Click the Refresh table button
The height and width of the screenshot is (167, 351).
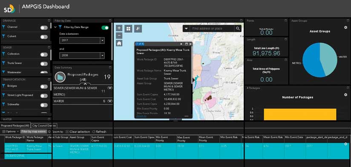[x=99, y=132]
